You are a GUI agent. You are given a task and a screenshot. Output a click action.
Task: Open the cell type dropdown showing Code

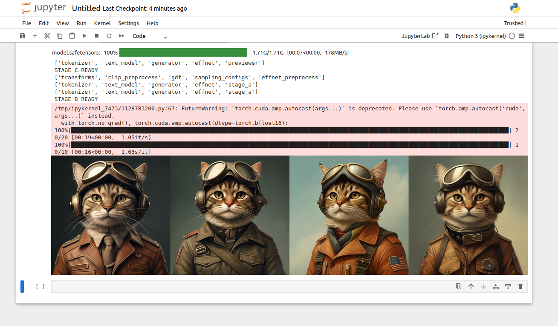(x=150, y=36)
